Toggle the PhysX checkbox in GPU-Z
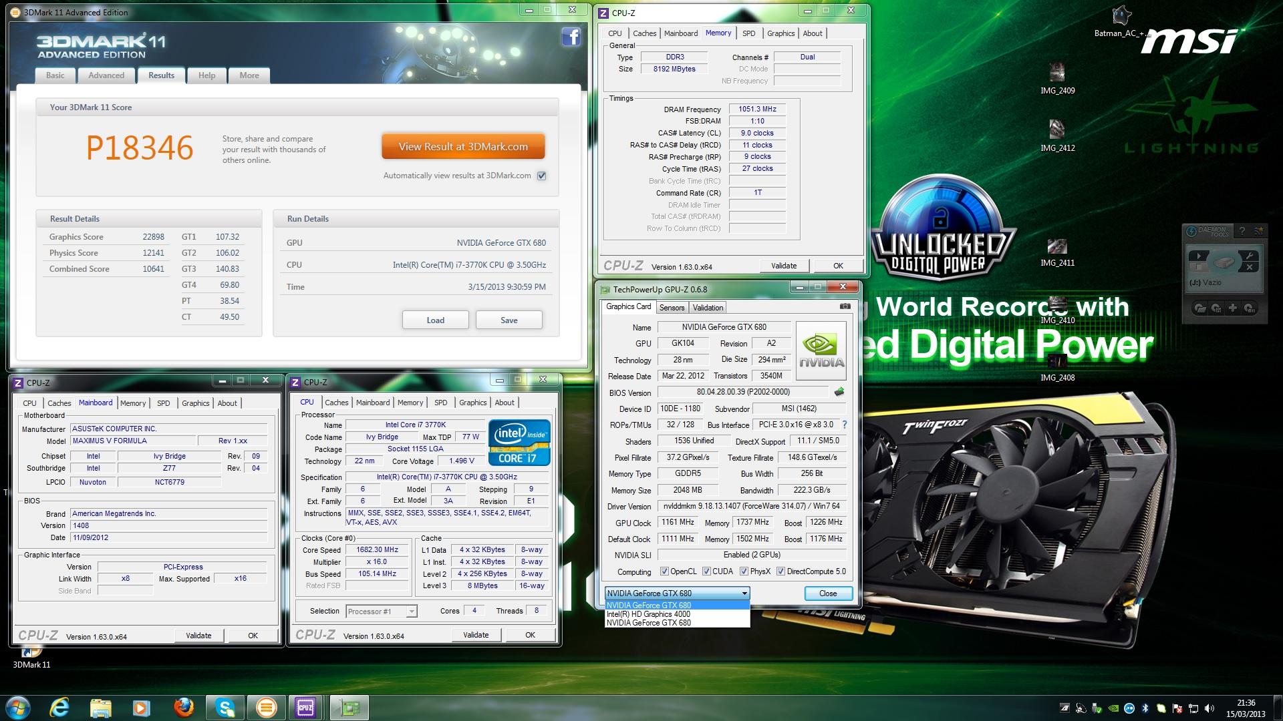 [x=744, y=571]
